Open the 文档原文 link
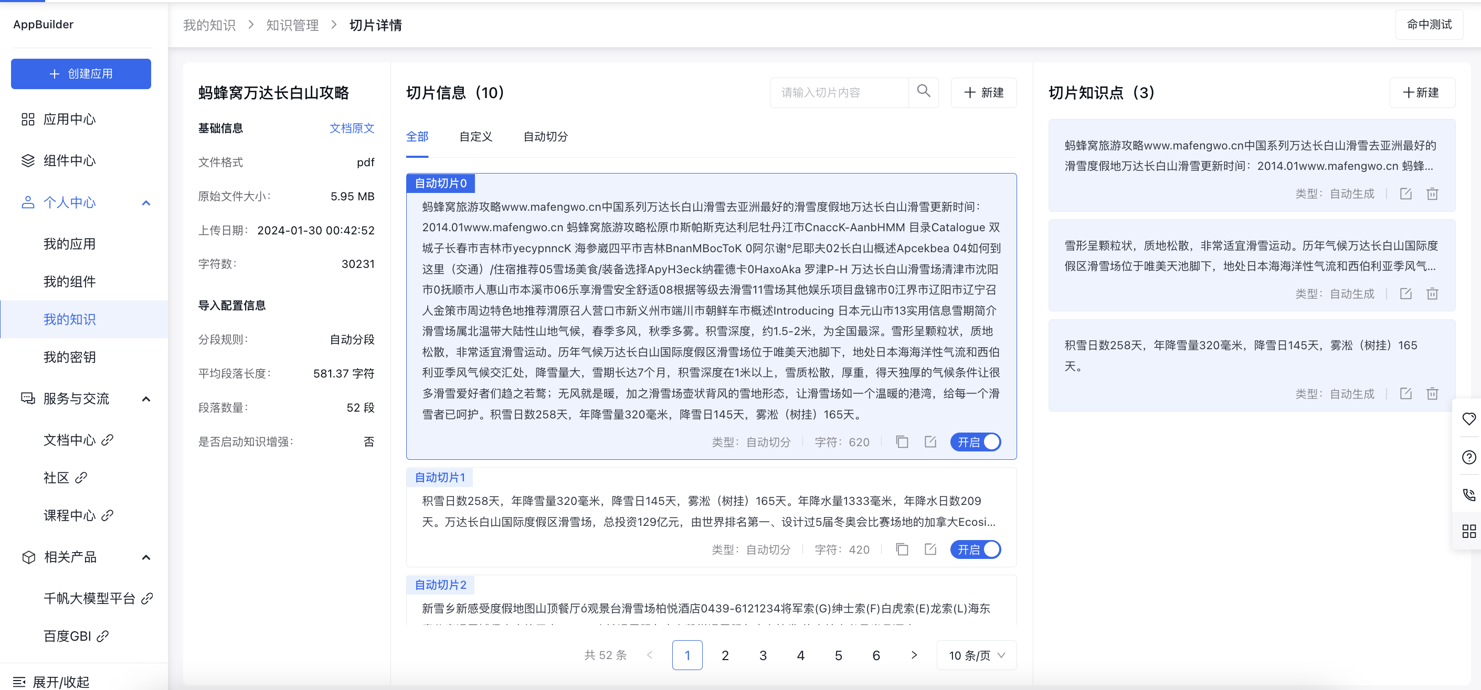Image resolution: width=1481 pixels, height=690 pixels. [x=351, y=128]
